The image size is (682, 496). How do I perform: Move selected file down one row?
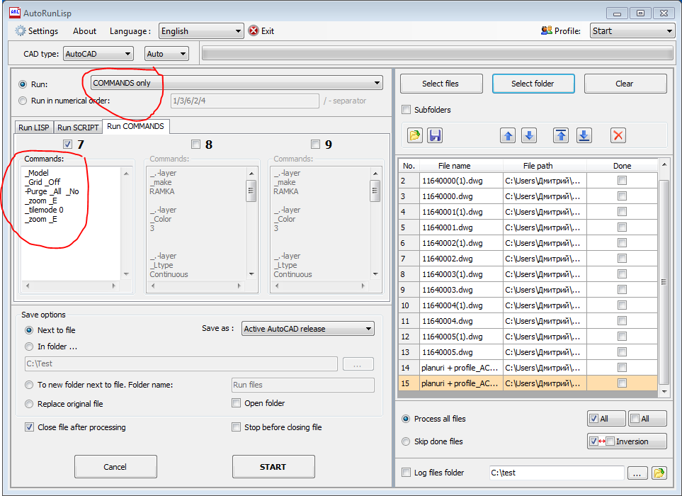point(529,135)
